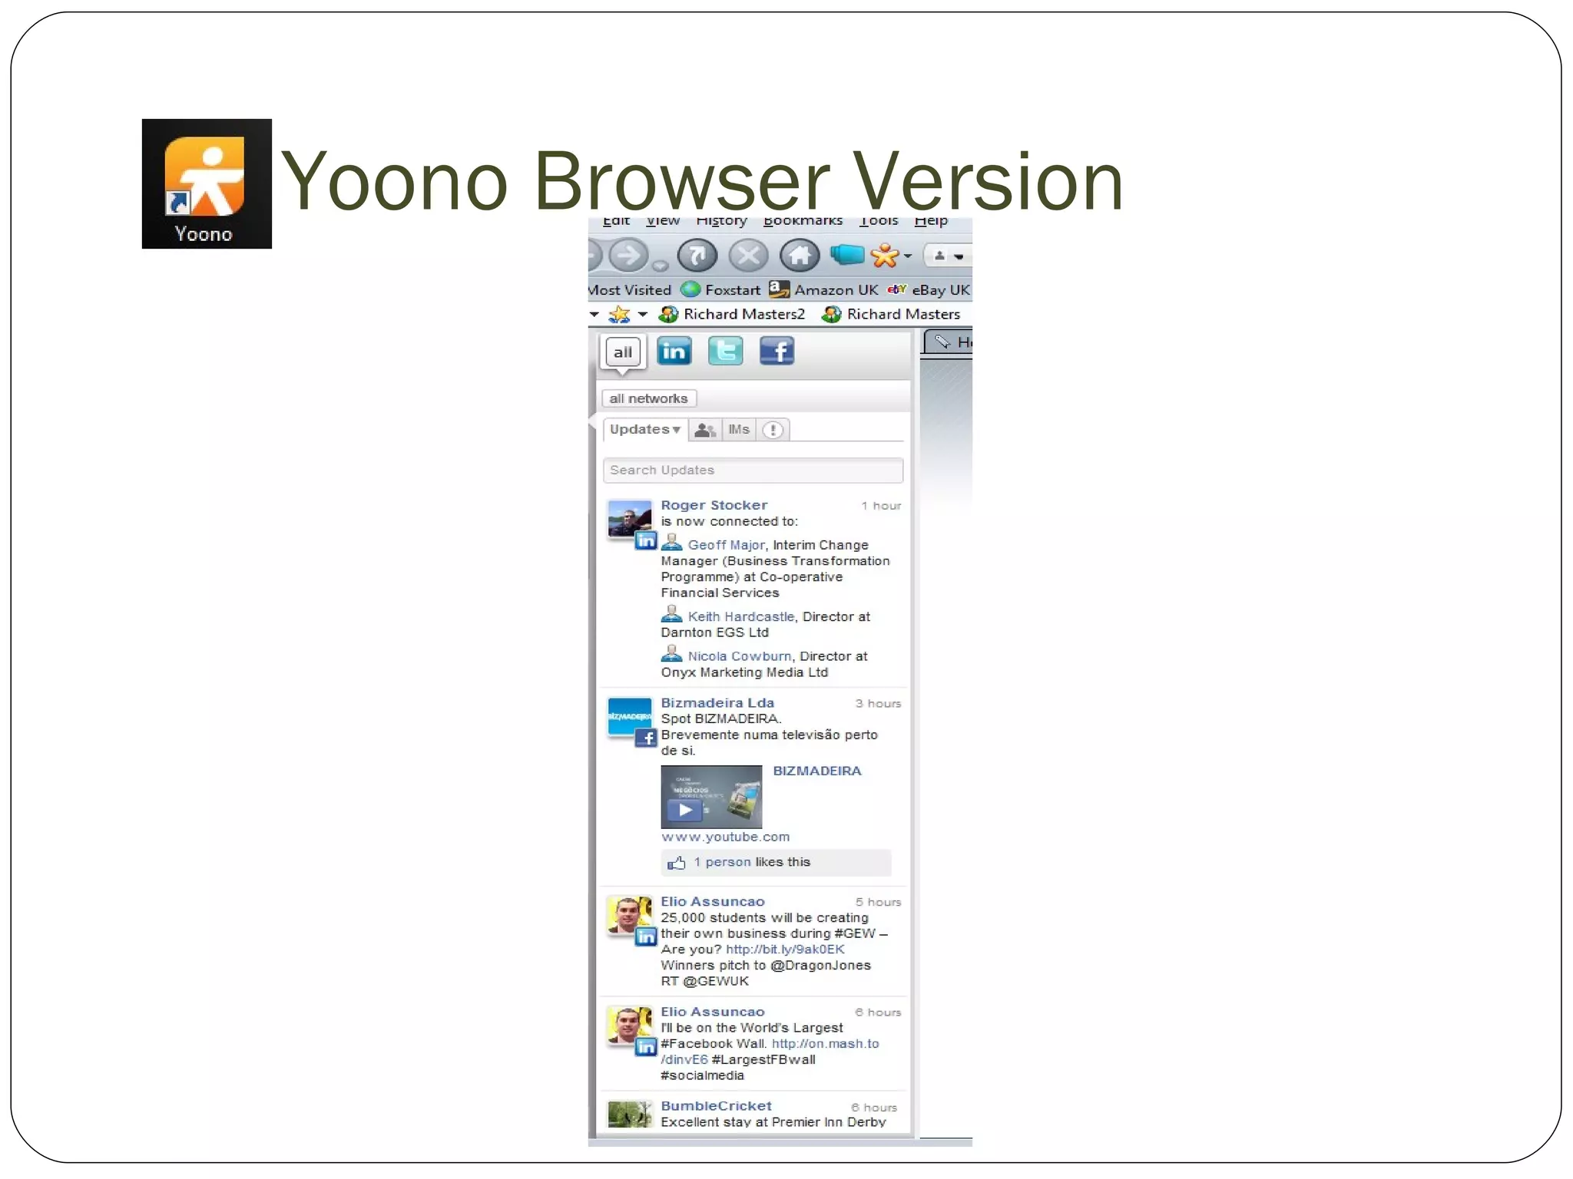This screenshot has height=1179, width=1573.
Task: Click the yellow star icon on bookmarks row
Action: click(619, 314)
